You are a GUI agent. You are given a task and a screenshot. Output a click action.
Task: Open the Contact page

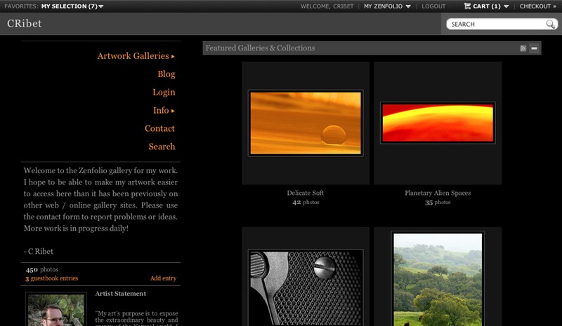pyautogui.click(x=159, y=128)
